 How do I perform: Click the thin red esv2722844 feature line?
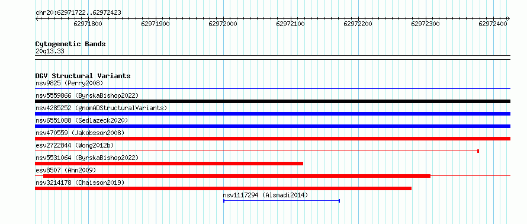(257, 151)
